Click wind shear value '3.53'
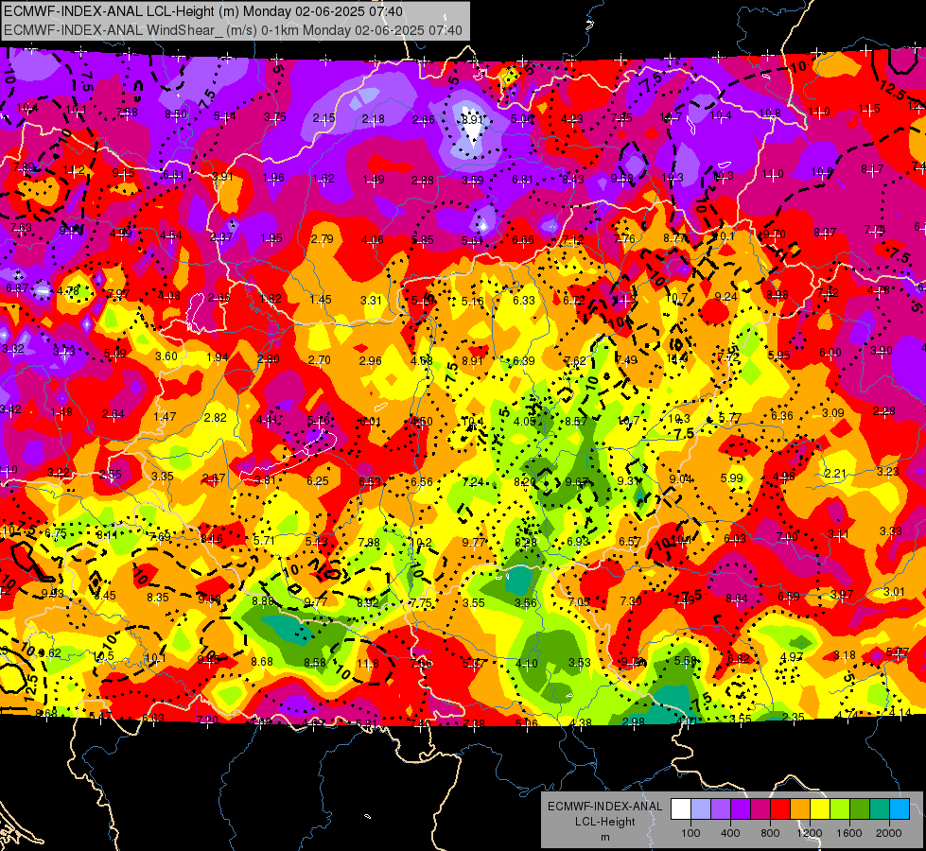 [x=580, y=663]
